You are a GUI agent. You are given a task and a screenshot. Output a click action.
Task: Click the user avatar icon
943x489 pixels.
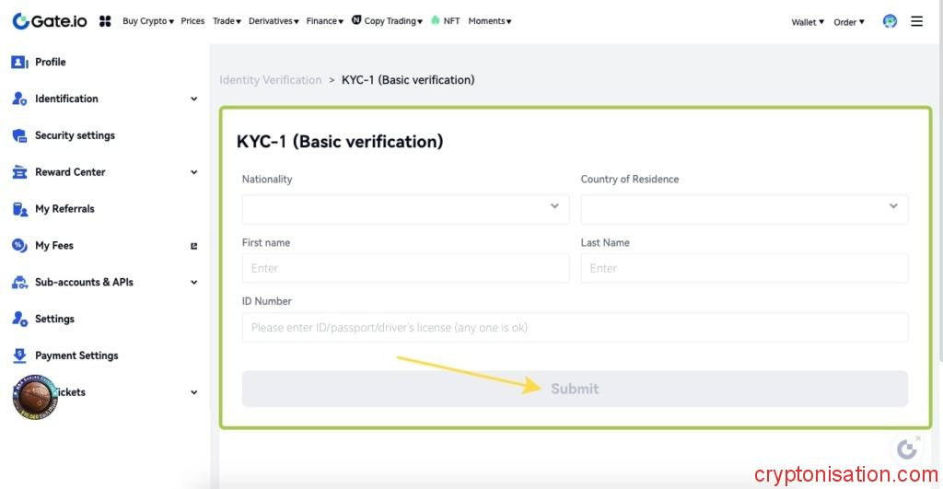[890, 21]
